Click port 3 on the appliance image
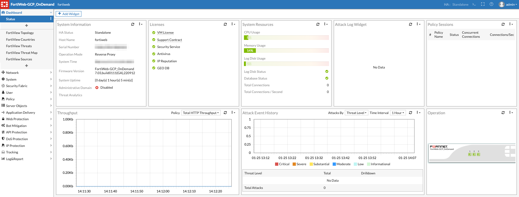This screenshot has height=197, width=519. 478,154
